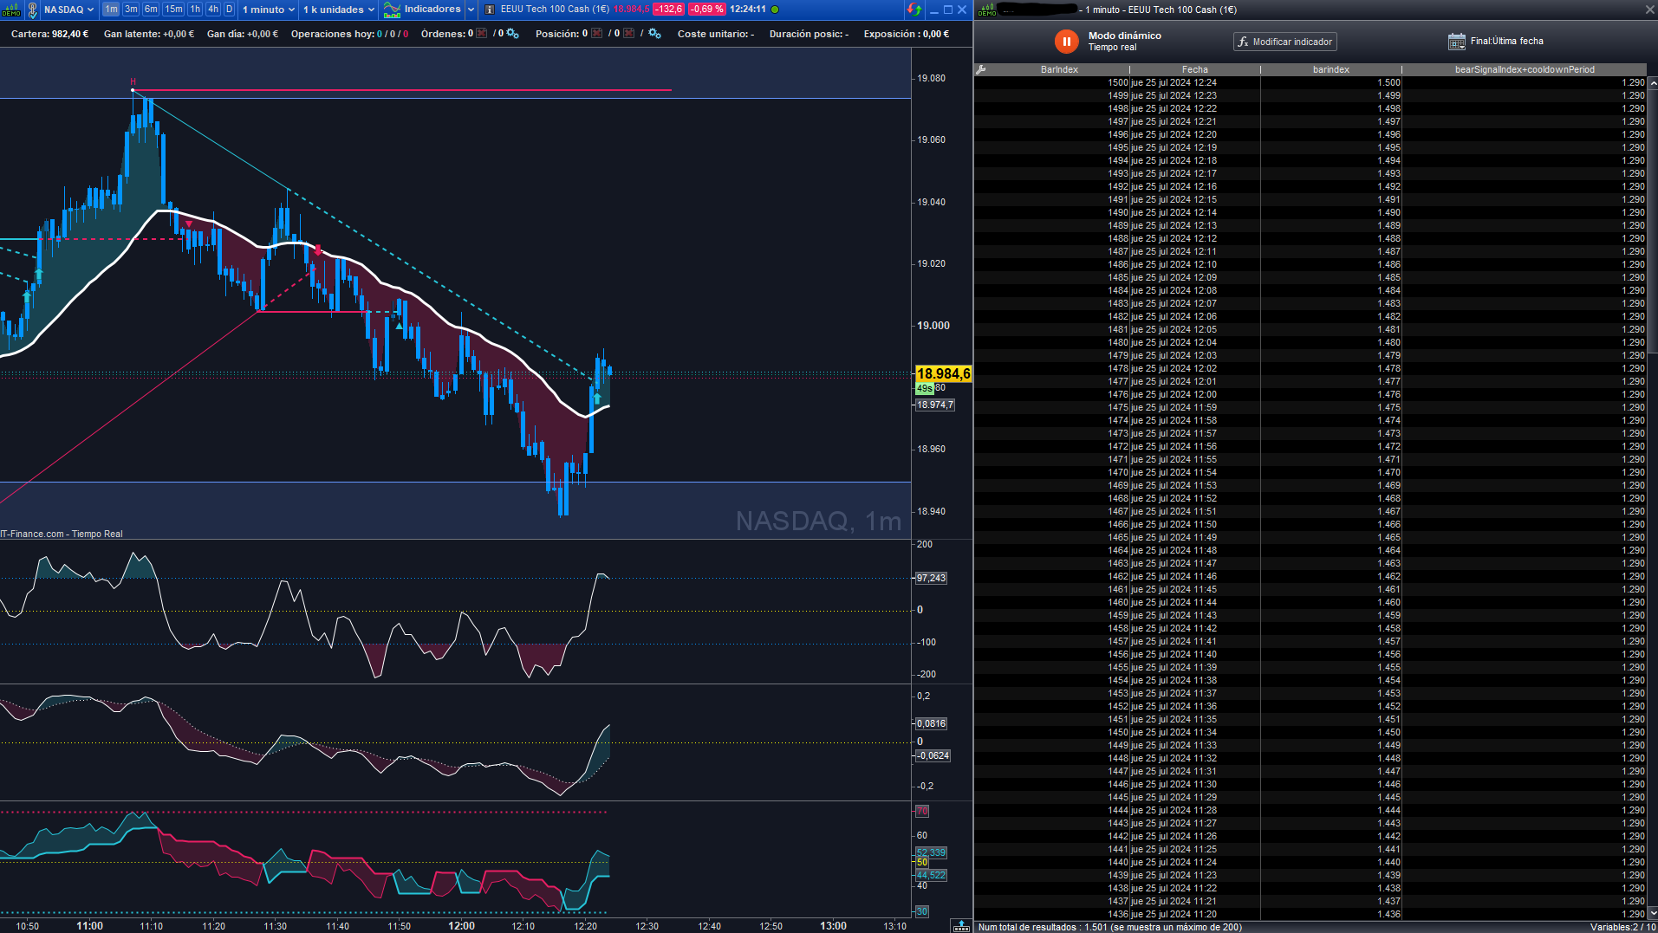This screenshot has height=933, width=1658.
Task: Click the wrench settings icon in table header
Action: (981, 69)
